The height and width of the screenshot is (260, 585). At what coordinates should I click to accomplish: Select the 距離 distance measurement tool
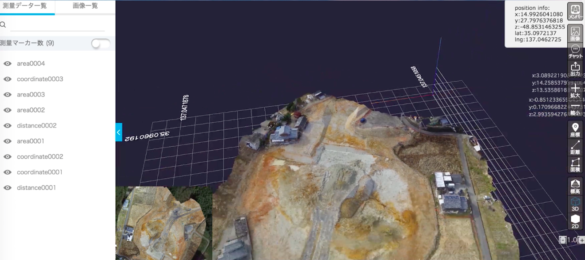pos(575,147)
